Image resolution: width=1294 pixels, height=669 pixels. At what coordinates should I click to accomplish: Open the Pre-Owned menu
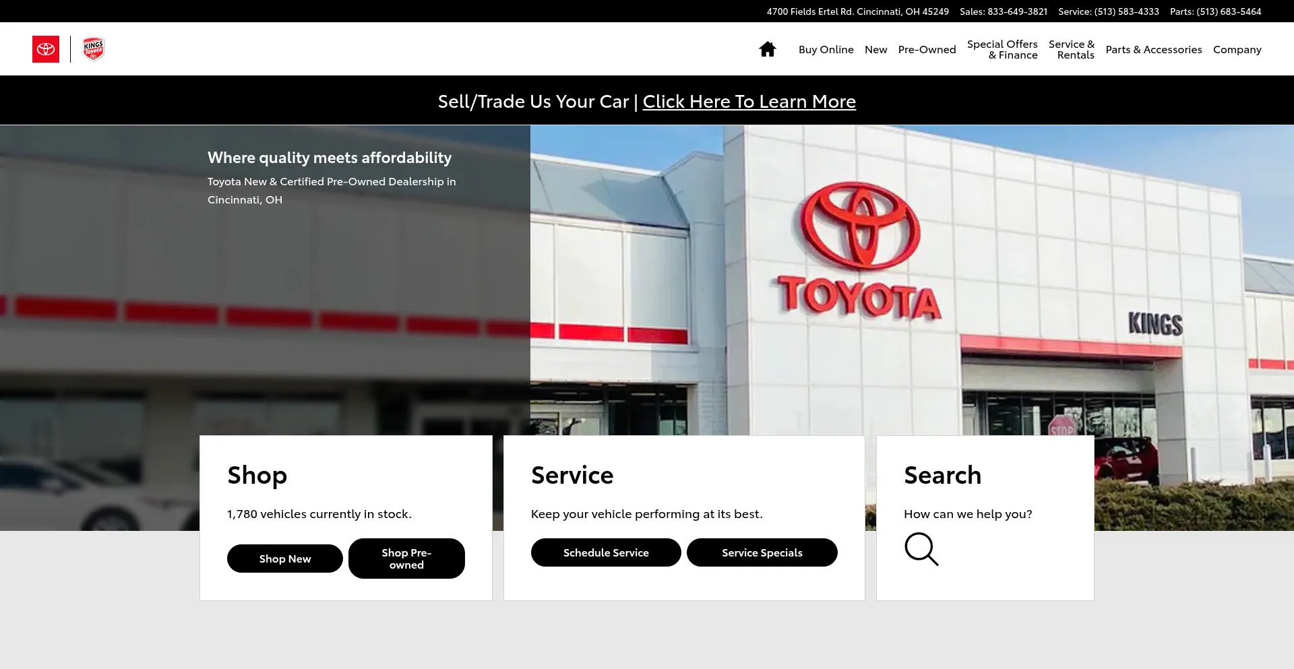[x=927, y=49]
